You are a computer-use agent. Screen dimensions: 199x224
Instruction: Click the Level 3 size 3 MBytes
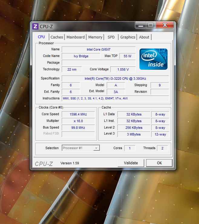134,134
